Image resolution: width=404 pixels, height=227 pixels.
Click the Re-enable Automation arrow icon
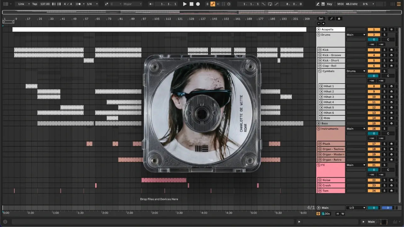tap(218, 4)
